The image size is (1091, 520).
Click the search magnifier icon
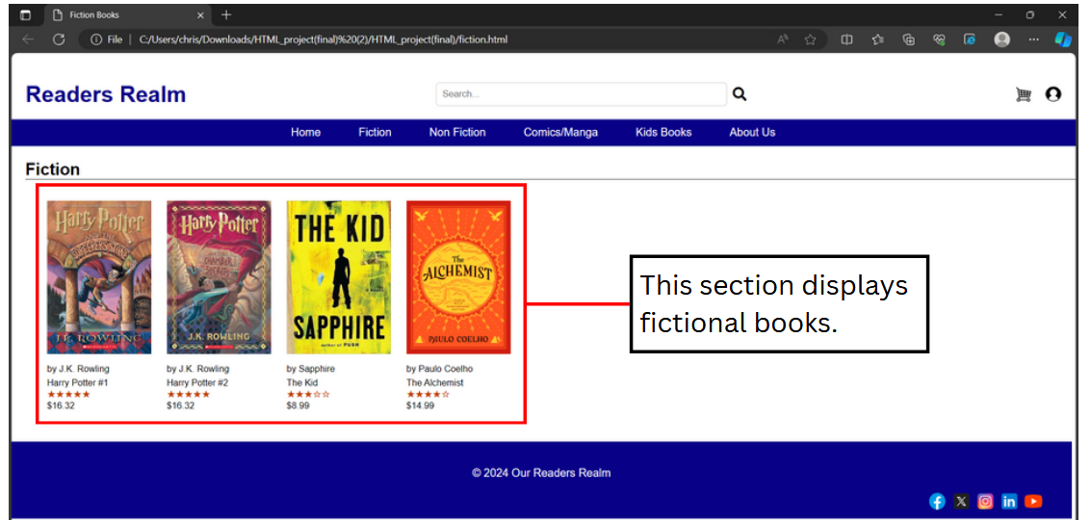pos(739,94)
